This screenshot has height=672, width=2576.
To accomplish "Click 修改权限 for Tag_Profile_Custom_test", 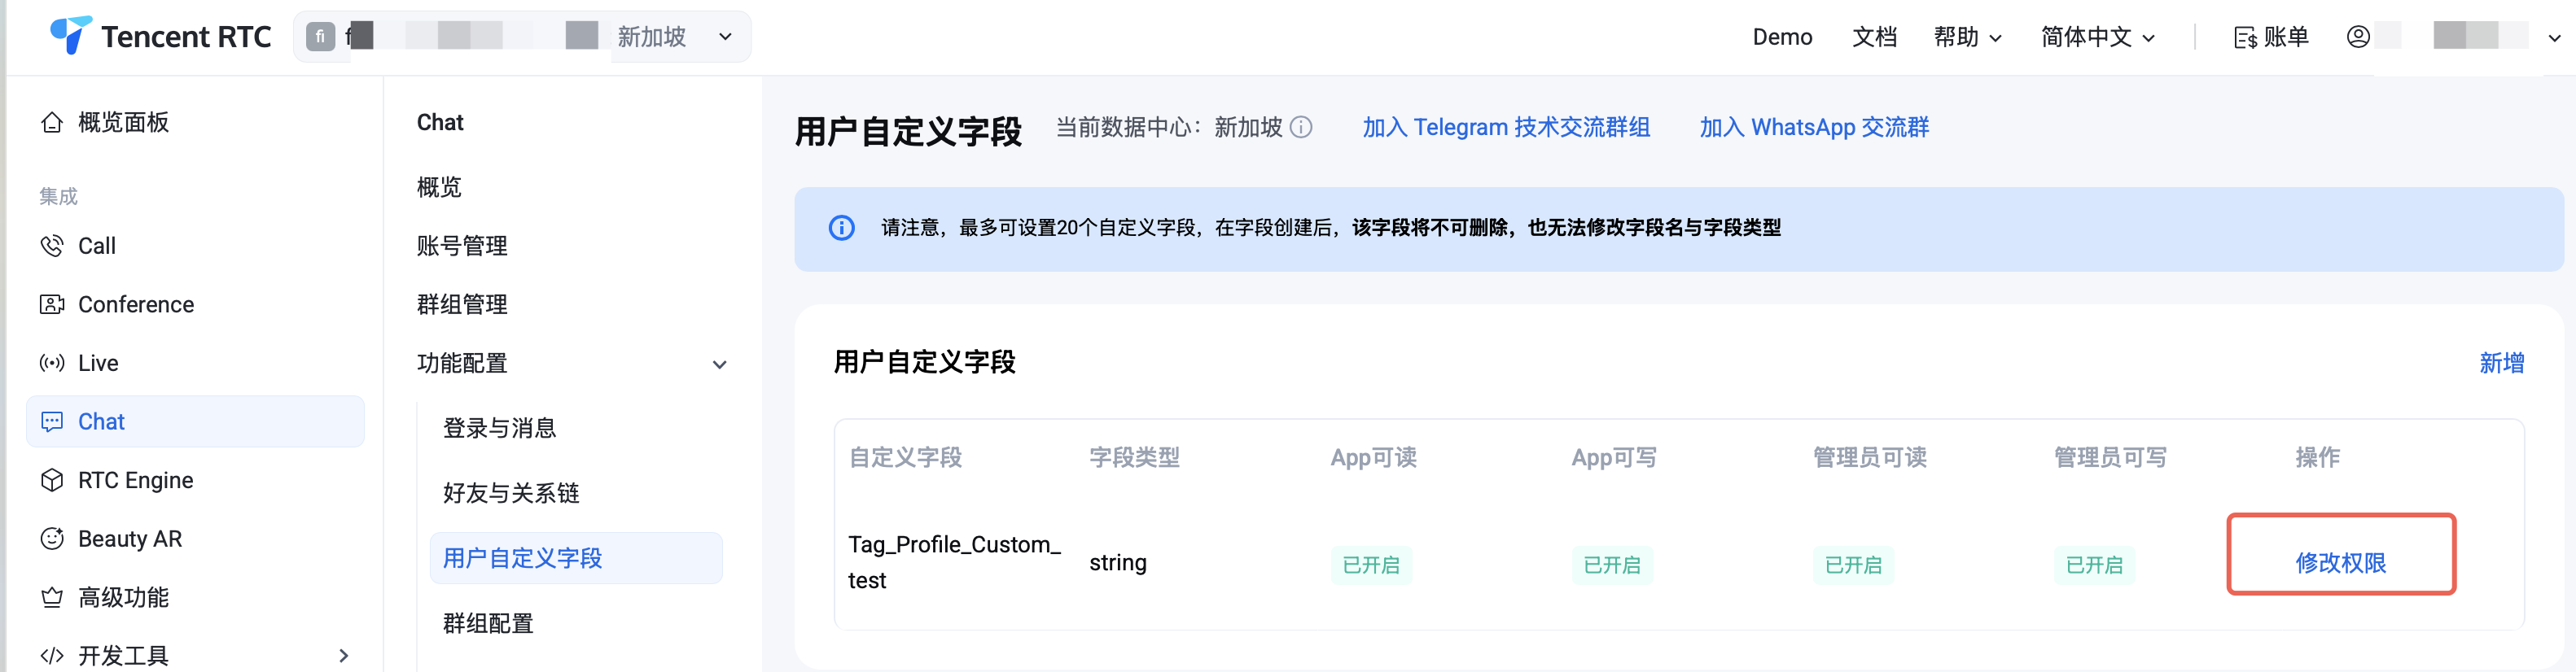I will point(2340,563).
